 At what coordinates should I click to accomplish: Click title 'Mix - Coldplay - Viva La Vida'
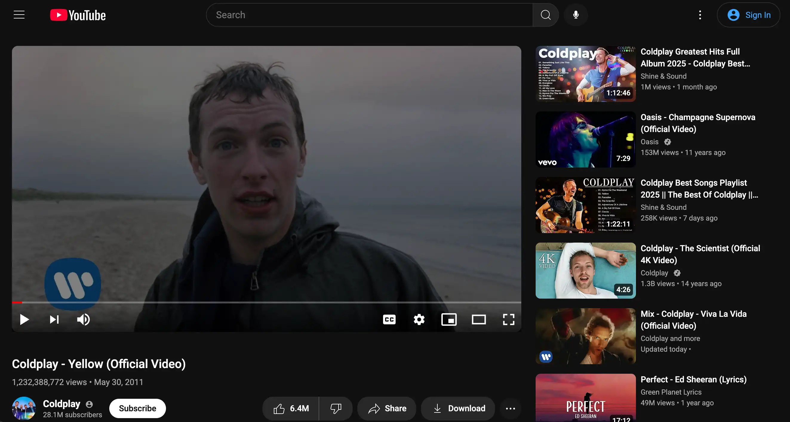point(694,319)
